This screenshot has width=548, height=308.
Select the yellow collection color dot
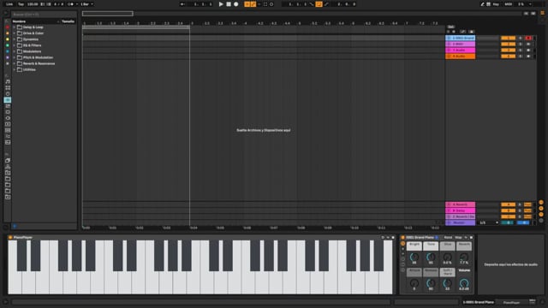[x=8, y=39]
